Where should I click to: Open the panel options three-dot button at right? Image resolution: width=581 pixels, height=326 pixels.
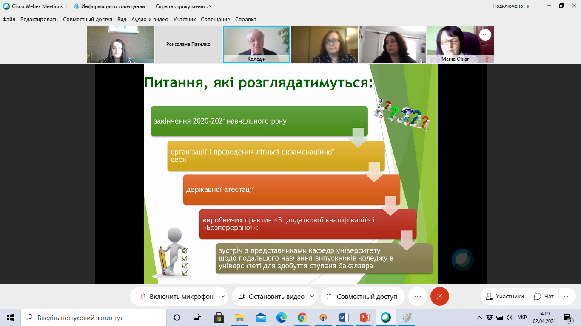click(567, 296)
